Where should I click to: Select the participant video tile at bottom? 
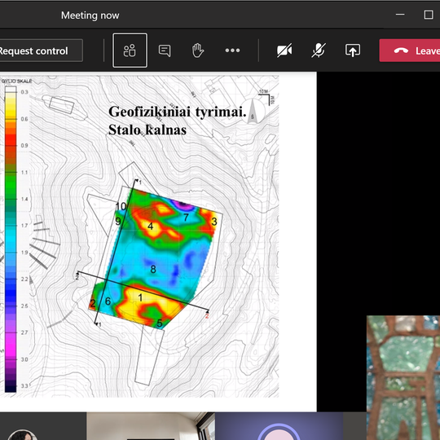(151, 426)
